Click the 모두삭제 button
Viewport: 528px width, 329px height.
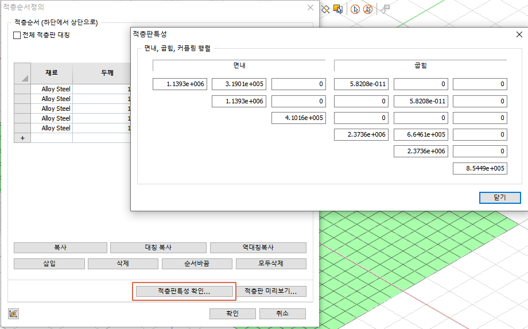[x=271, y=264]
